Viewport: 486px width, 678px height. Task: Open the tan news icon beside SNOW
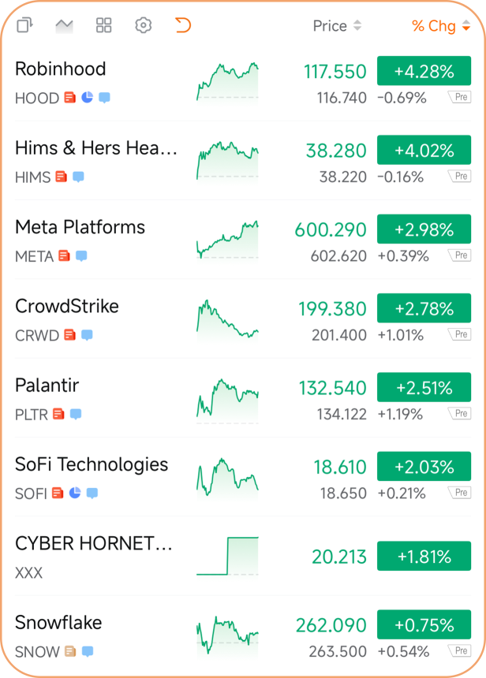[x=70, y=650]
